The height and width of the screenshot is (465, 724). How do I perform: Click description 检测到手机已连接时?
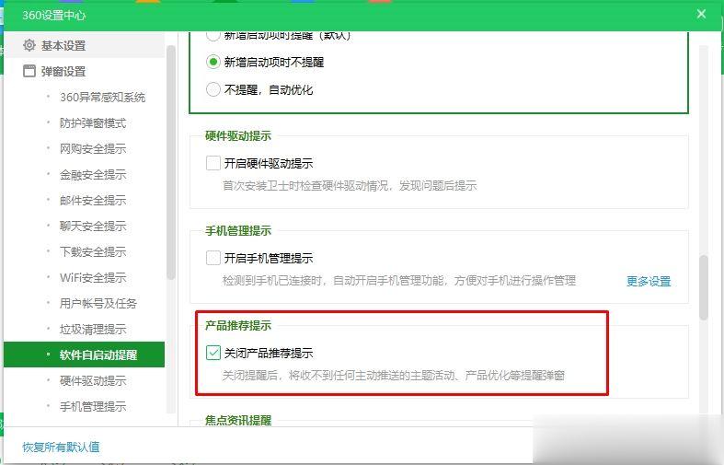point(399,281)
